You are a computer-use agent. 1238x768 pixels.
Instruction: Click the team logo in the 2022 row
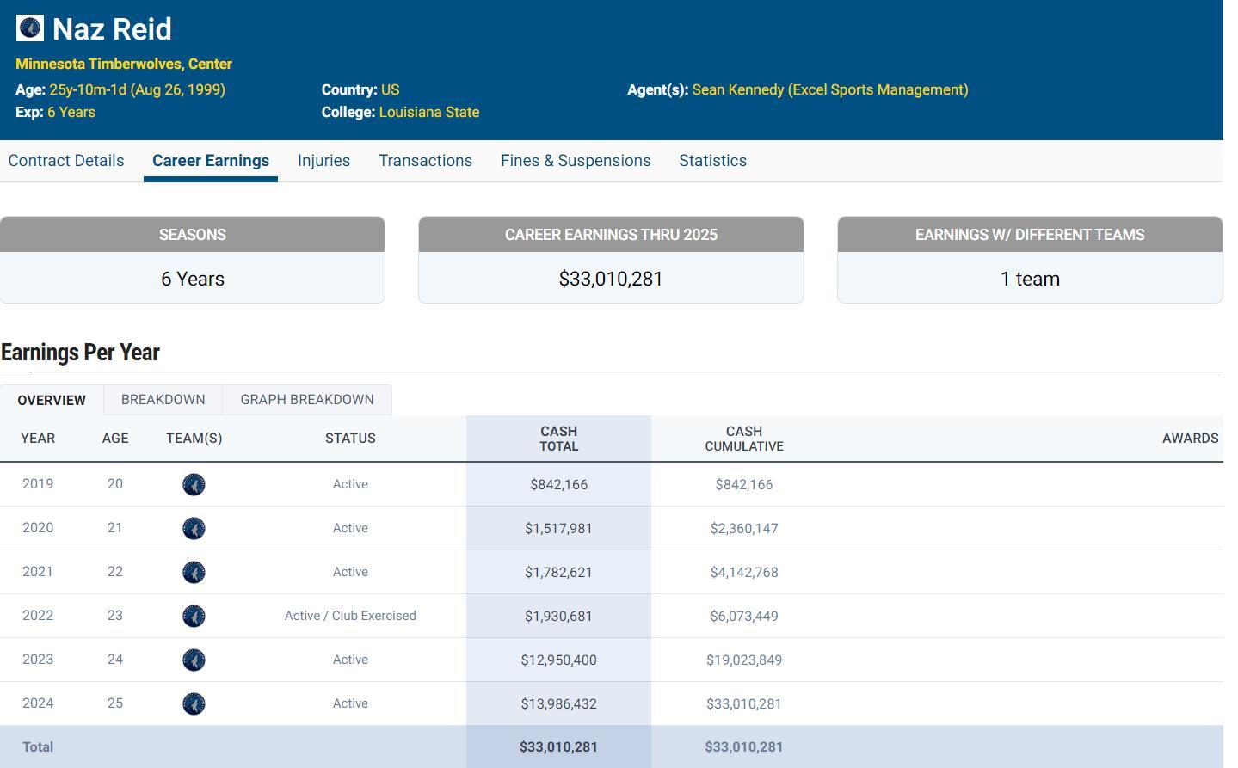tap(194, 617)
